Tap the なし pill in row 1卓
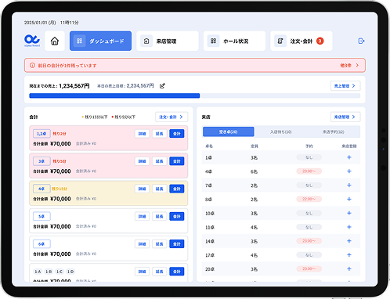Screen dimensions: 390x299 tap(309, 157)
